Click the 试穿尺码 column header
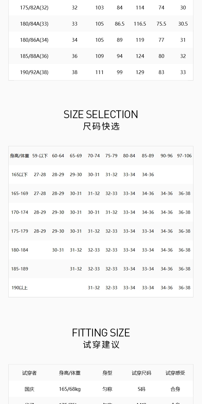Viewport: 202px width, 404px height. coord(141,373)
